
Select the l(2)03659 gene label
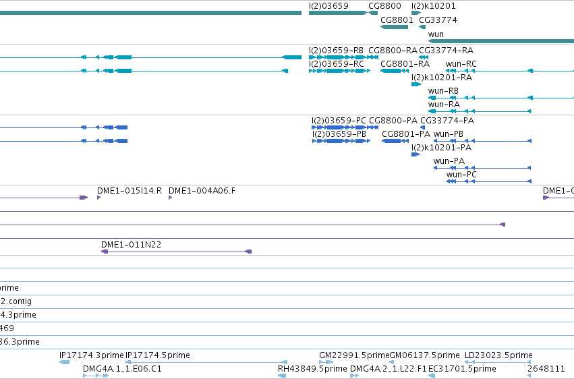tap(328, 6)
